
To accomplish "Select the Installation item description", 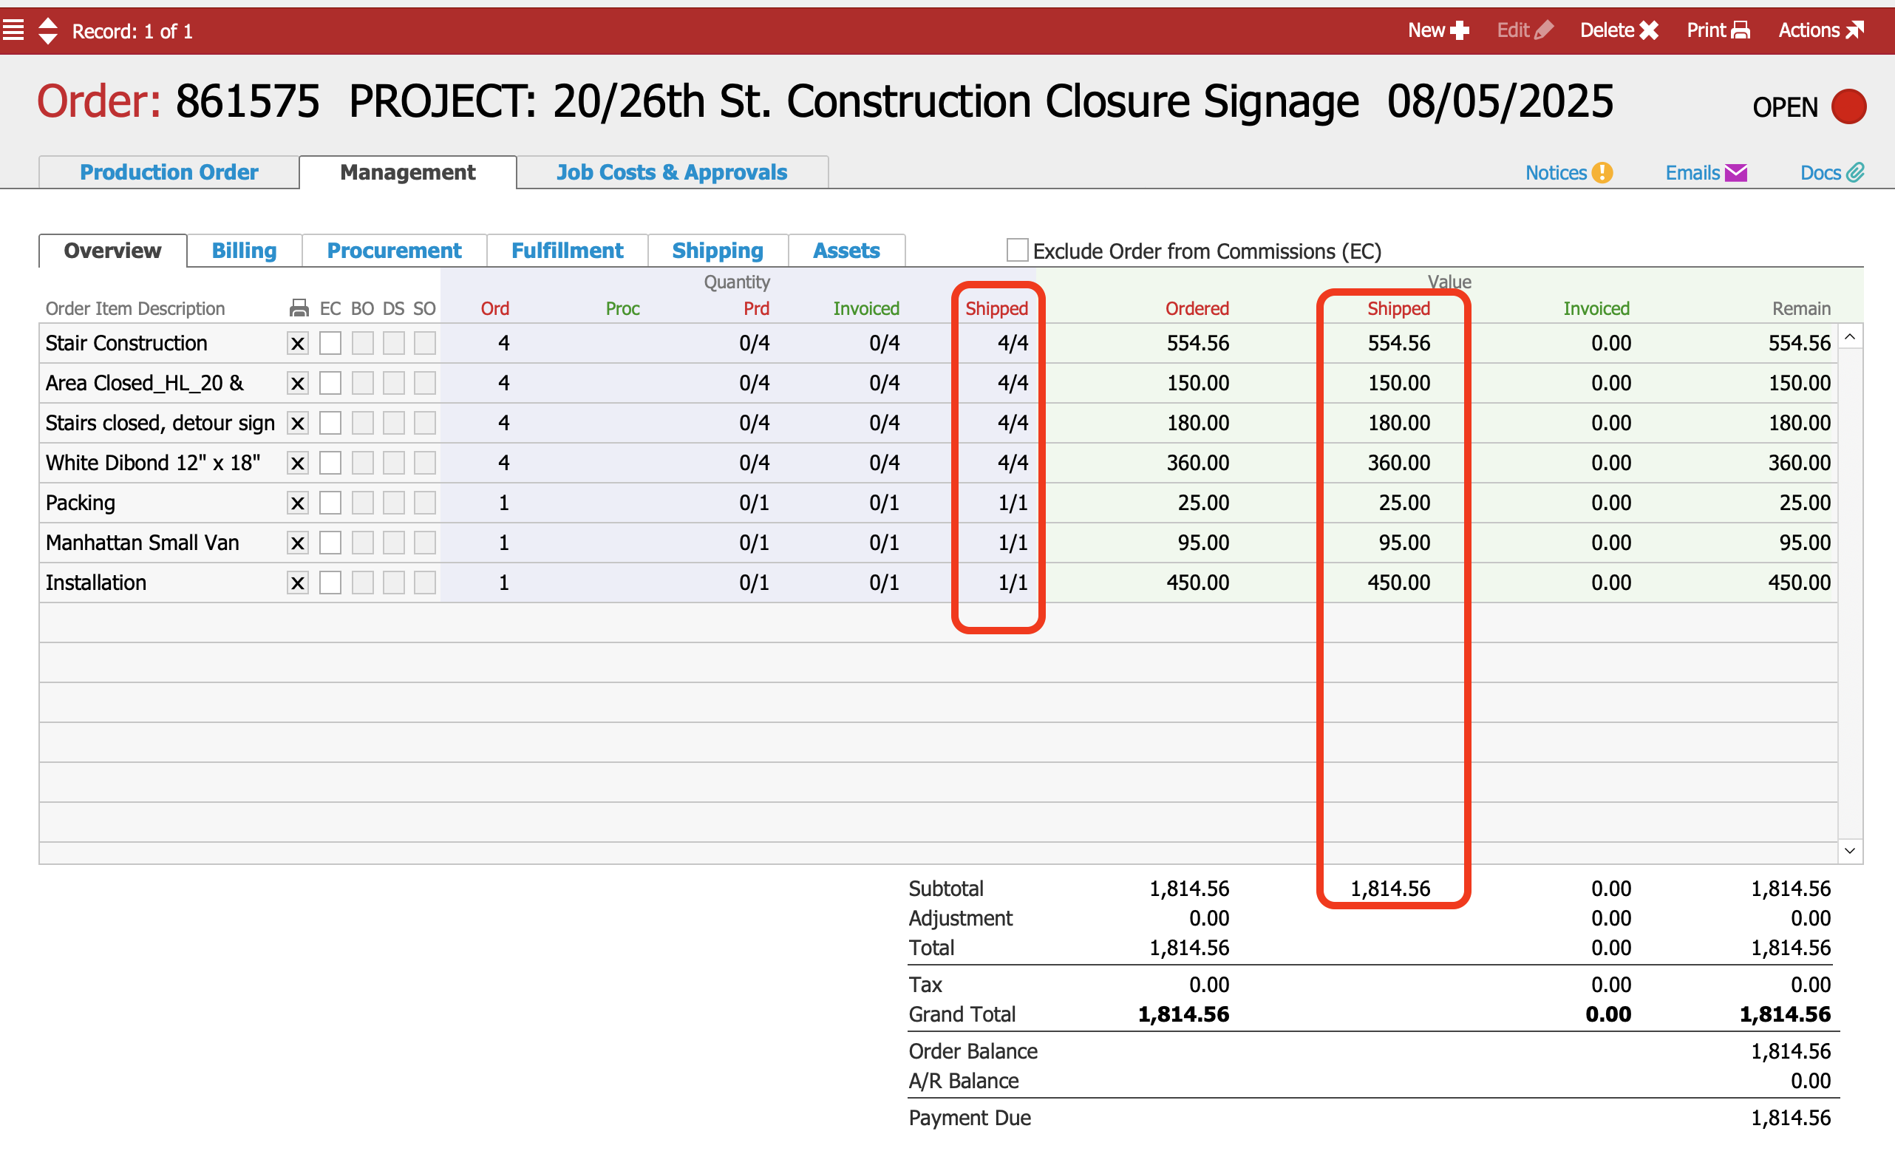I will 96,583.
